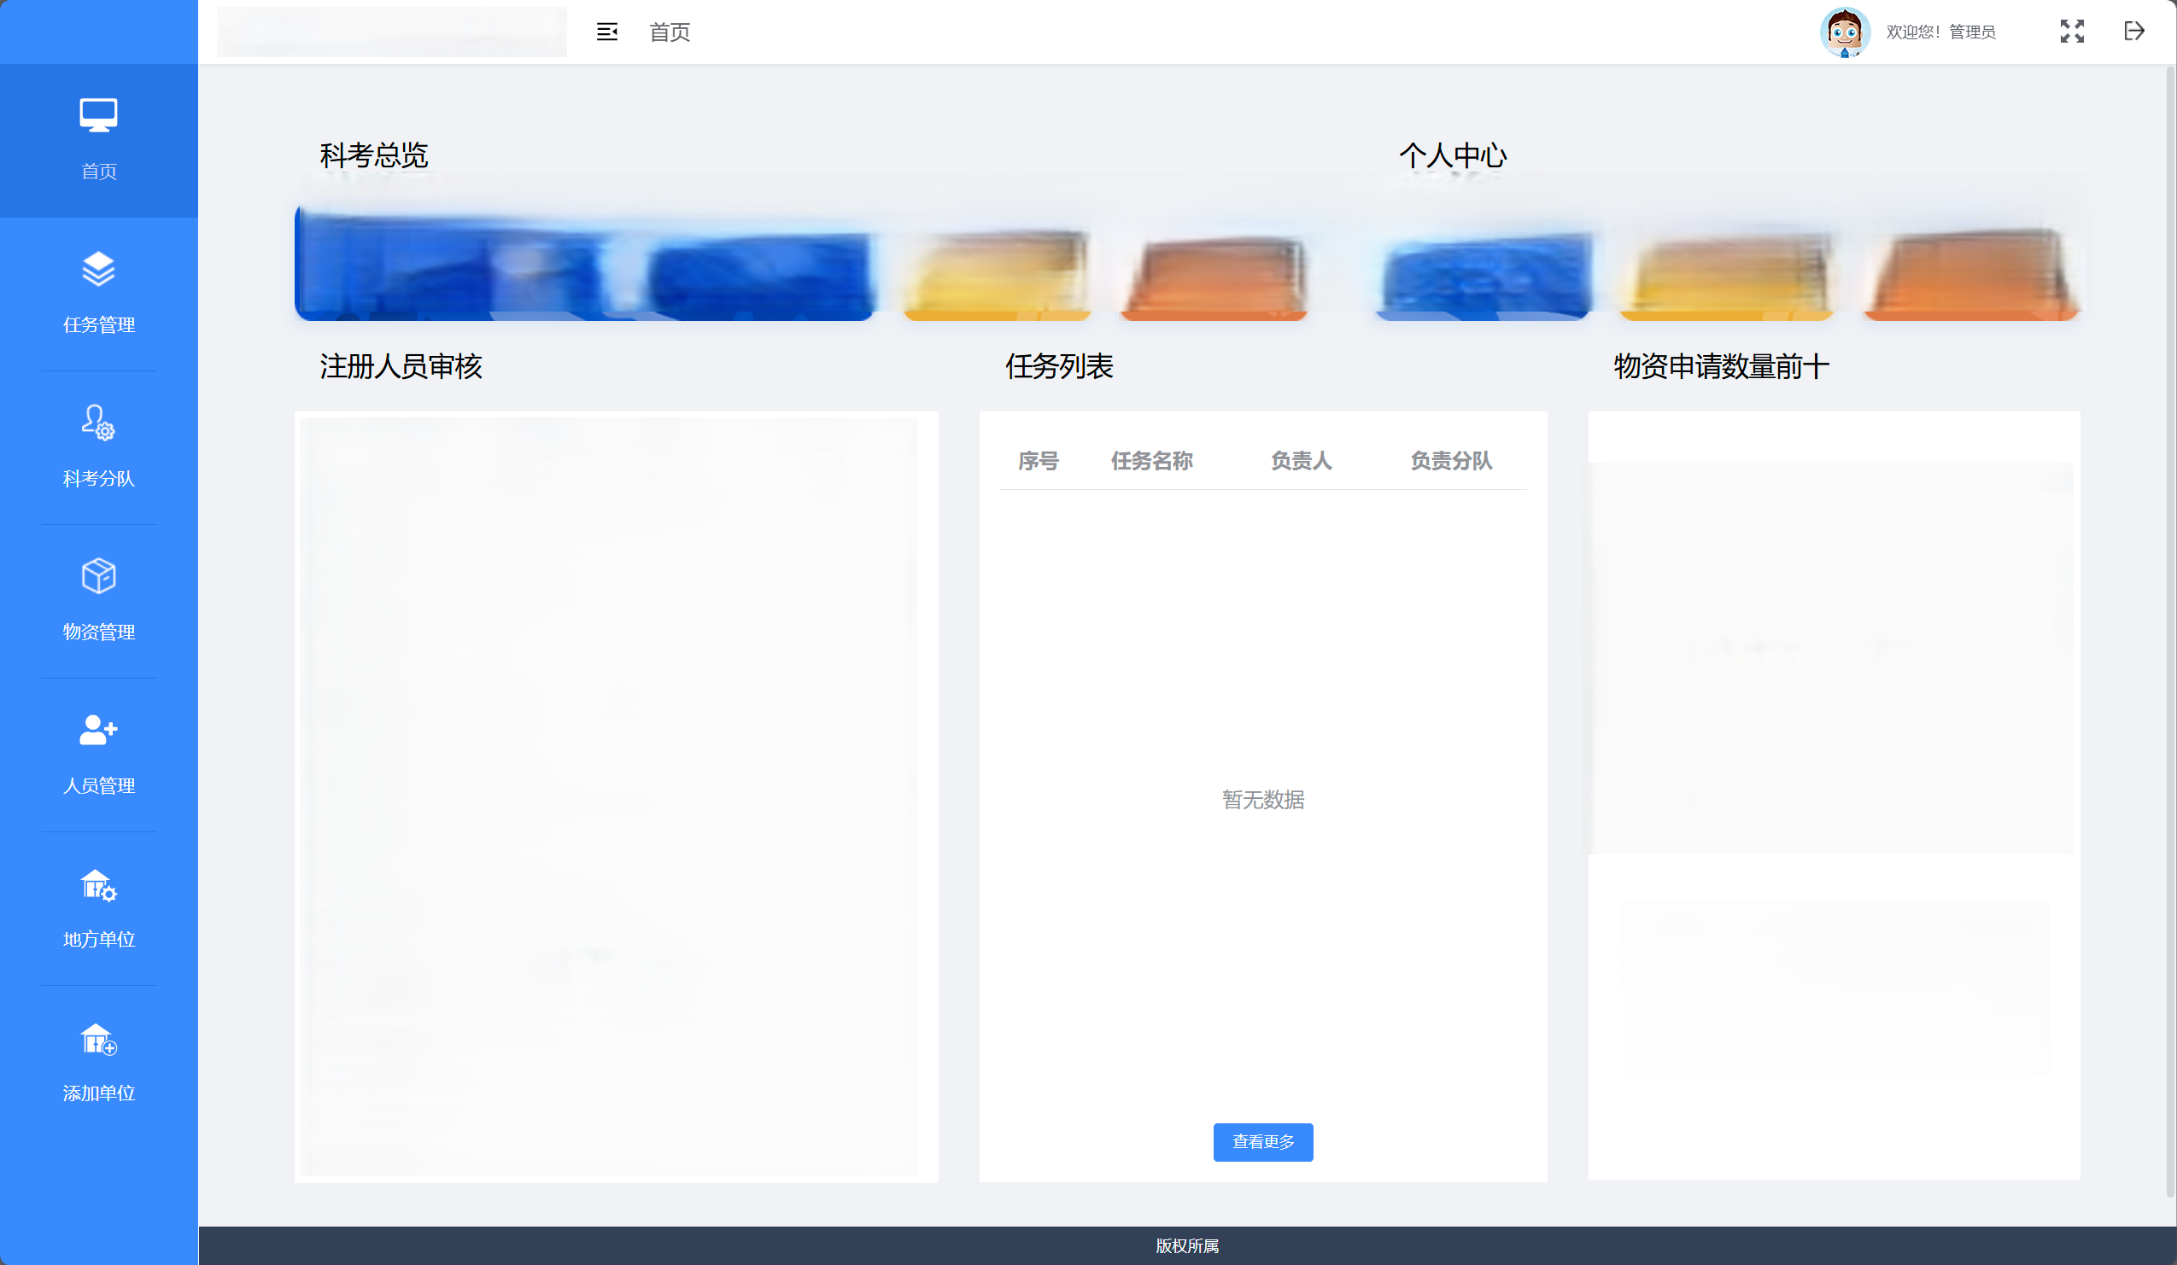Click the vertical page scrollbar

[2169, 630]
